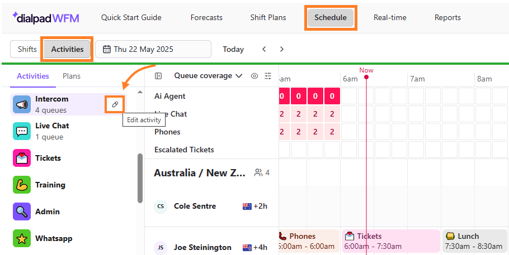Click the JS avatar for Joe Steinington
This screenshot has height=255, width=509.
tap(161, 248)
